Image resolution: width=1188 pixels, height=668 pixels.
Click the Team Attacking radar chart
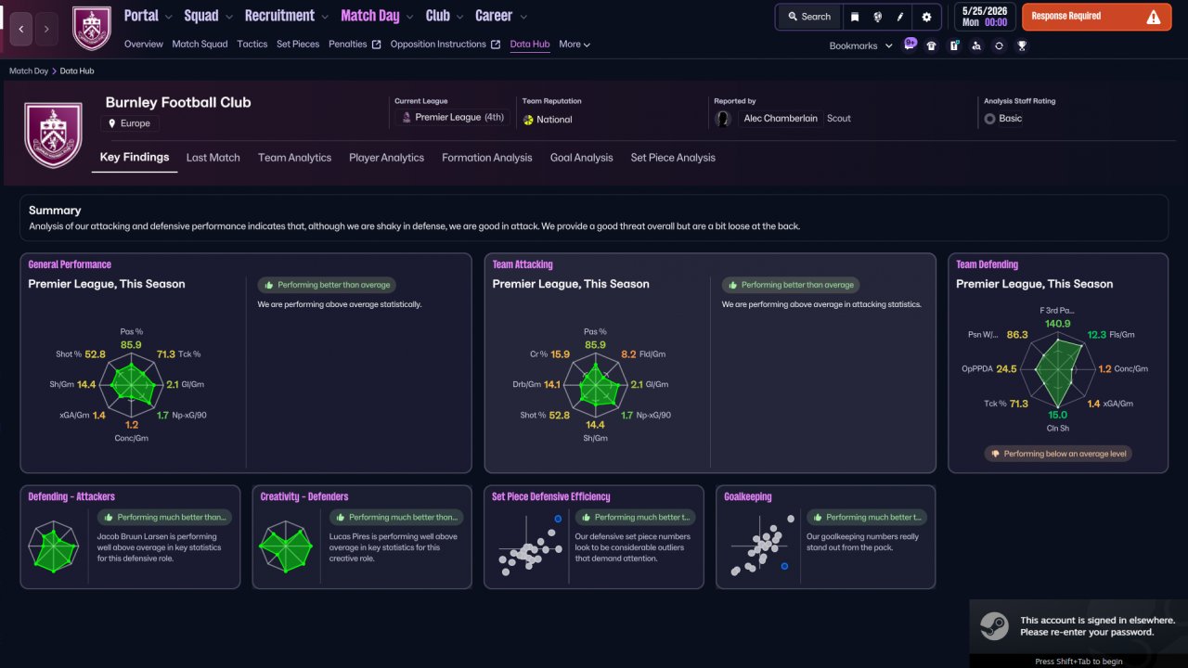click(x=595, y=384)
